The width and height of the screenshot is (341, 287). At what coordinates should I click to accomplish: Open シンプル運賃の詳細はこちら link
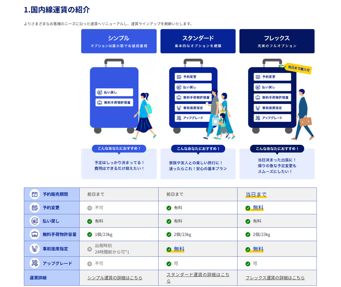[x=115, y=278]
